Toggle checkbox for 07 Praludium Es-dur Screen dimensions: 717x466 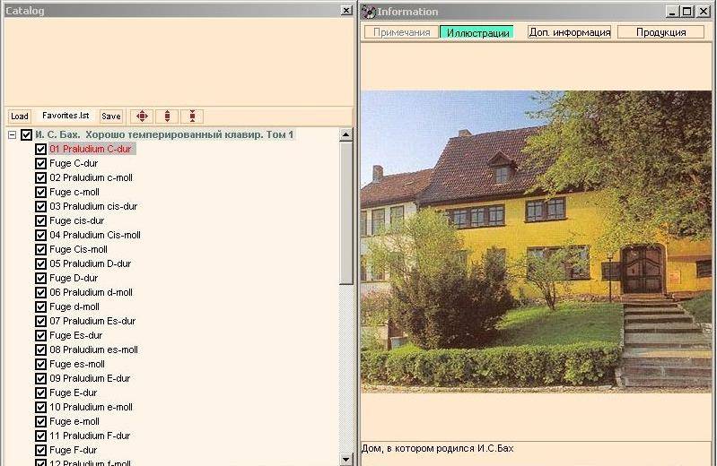point(40,321)
